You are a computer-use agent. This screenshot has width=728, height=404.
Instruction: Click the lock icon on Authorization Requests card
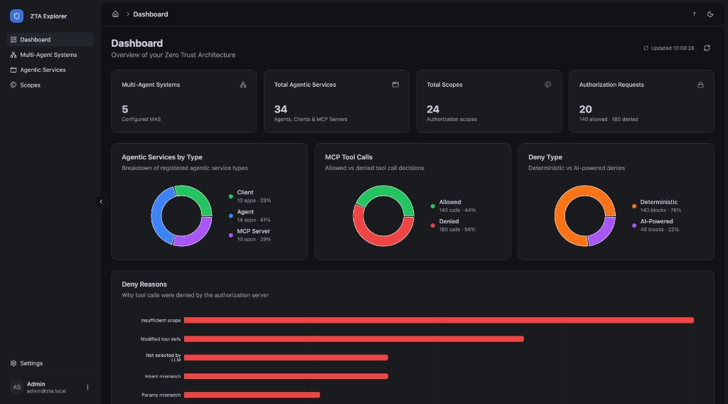[x=700, y=85]
